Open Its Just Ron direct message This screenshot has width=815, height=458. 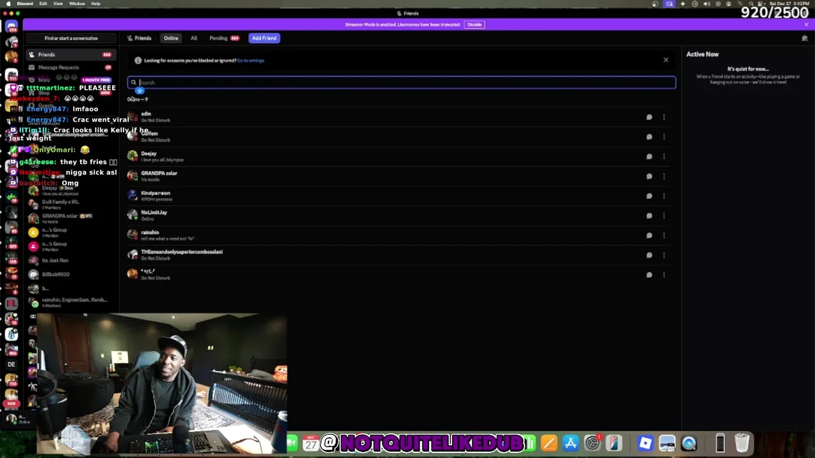(x=70, y=260)
